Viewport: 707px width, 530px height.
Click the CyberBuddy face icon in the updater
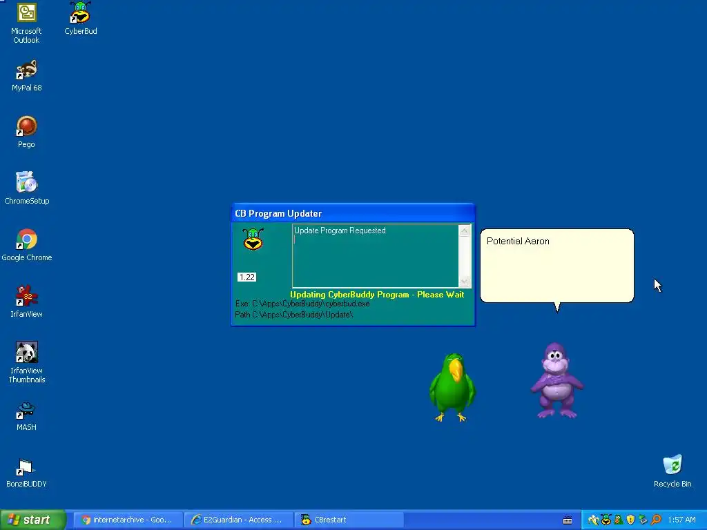pyautogui.click(x=253, y=239)
